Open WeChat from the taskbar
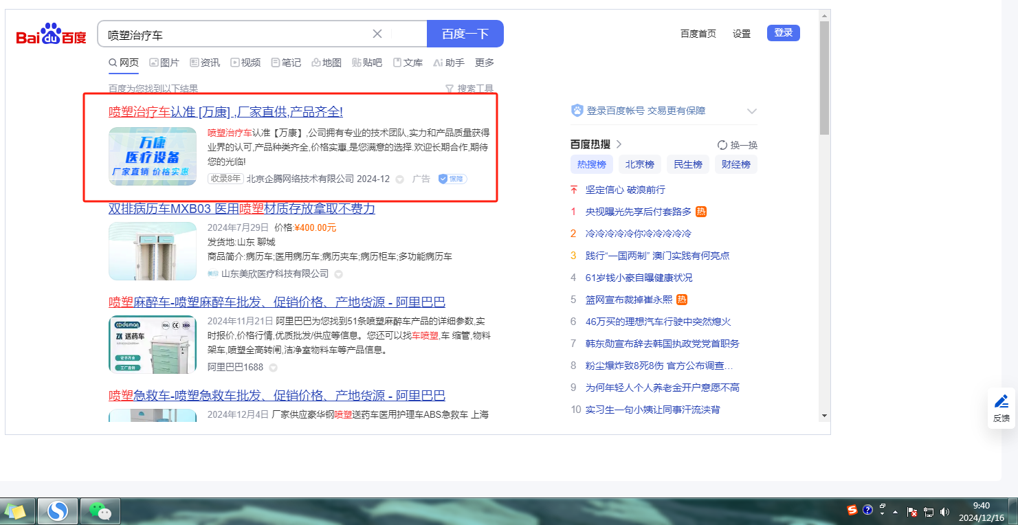This screenshot has width=1018, height=525. [x=100, y=511]
